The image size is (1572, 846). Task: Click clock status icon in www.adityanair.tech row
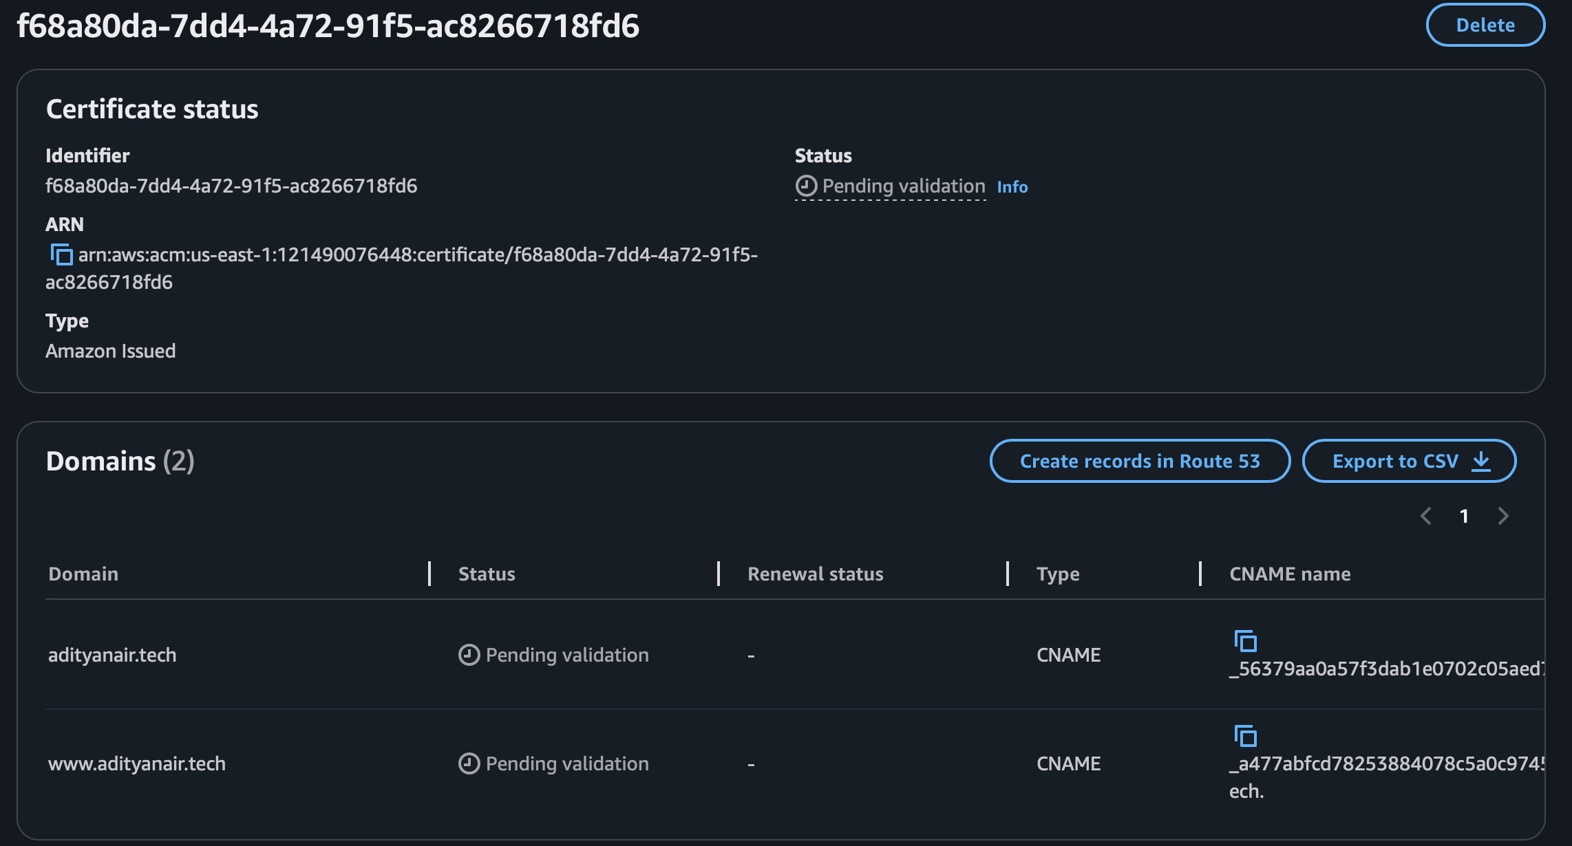click(x=469, y=763)
